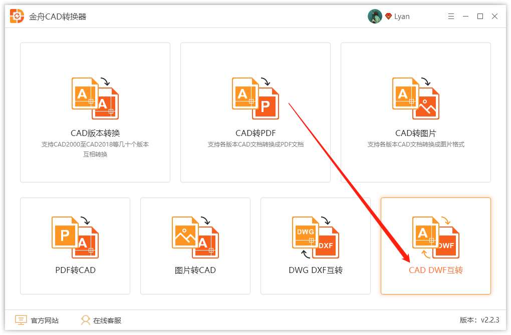Open the 图片转CAD conversion icon
The width and height of the screenshot is (511, 335).
(195, 237)
